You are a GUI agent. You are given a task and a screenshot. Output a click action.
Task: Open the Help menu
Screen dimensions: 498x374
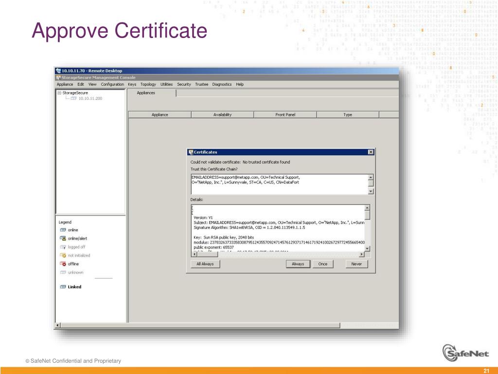(240, 84)
